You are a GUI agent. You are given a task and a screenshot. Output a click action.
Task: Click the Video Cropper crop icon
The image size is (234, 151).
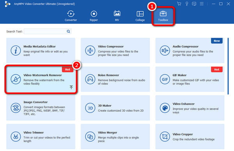[165, 137]
